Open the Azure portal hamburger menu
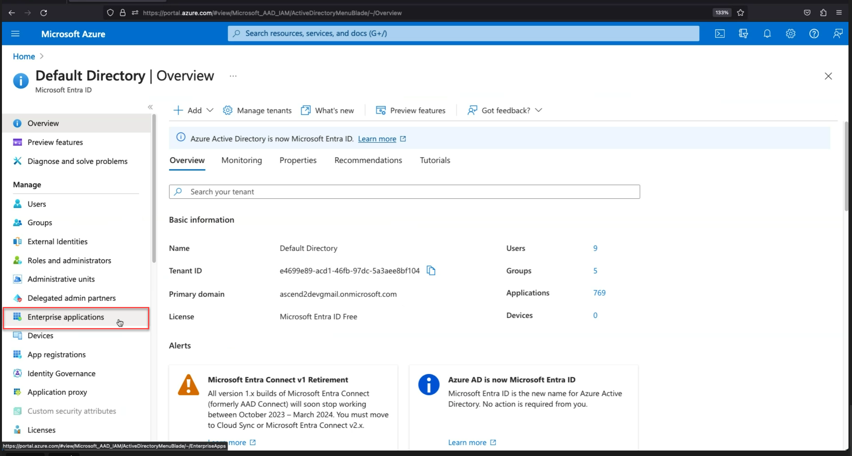 (15, 34)
